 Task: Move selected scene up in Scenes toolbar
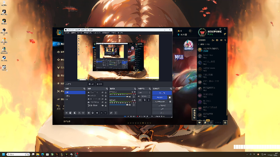[x=79, y=113]
